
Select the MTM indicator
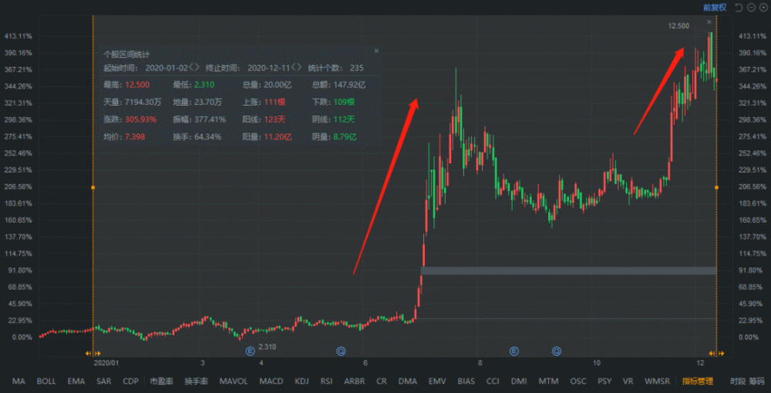click(x=549, y=381)
